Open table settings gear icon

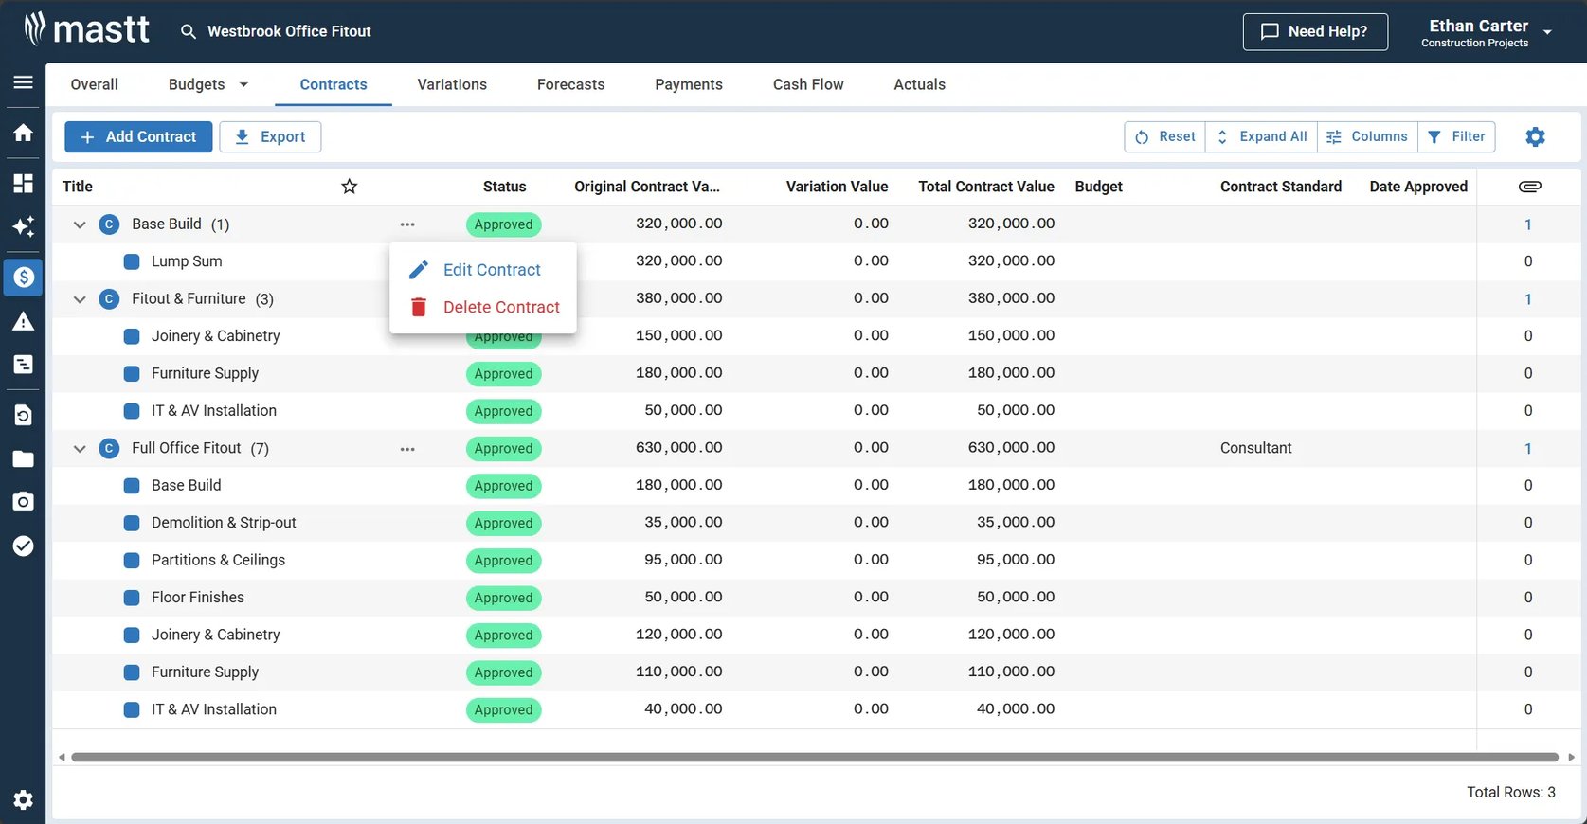tap(1535, 136)
